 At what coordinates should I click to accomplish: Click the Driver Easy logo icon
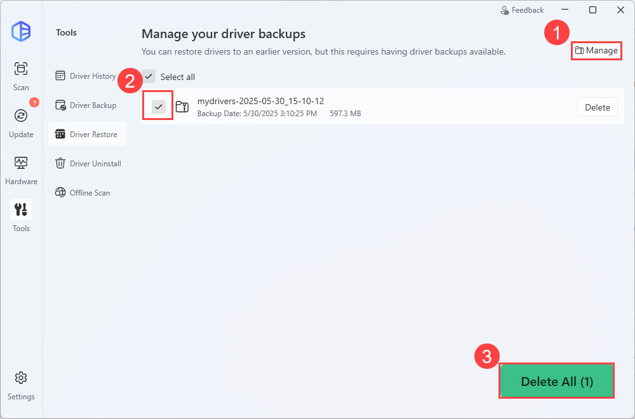coord(21,31)
